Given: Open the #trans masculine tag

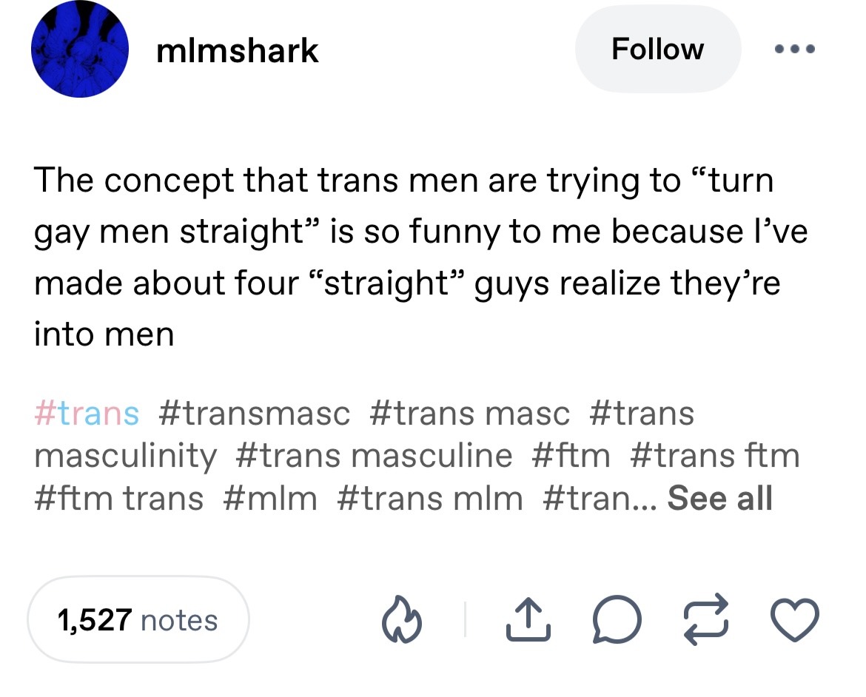Looking at the screenshot, I should point(374,457).
